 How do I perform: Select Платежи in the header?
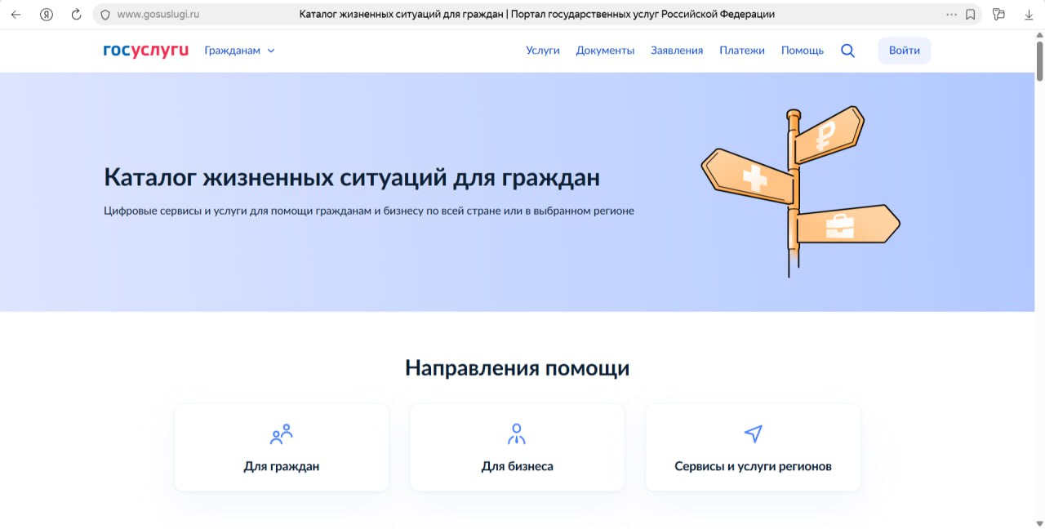click(x=741, y=51)
